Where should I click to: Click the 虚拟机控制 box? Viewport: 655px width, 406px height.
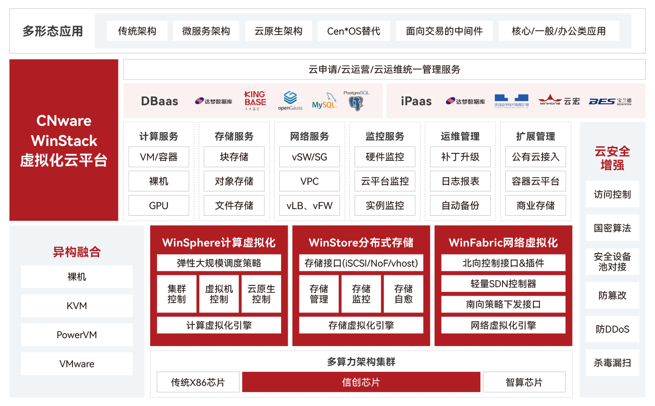click(219, 294)
